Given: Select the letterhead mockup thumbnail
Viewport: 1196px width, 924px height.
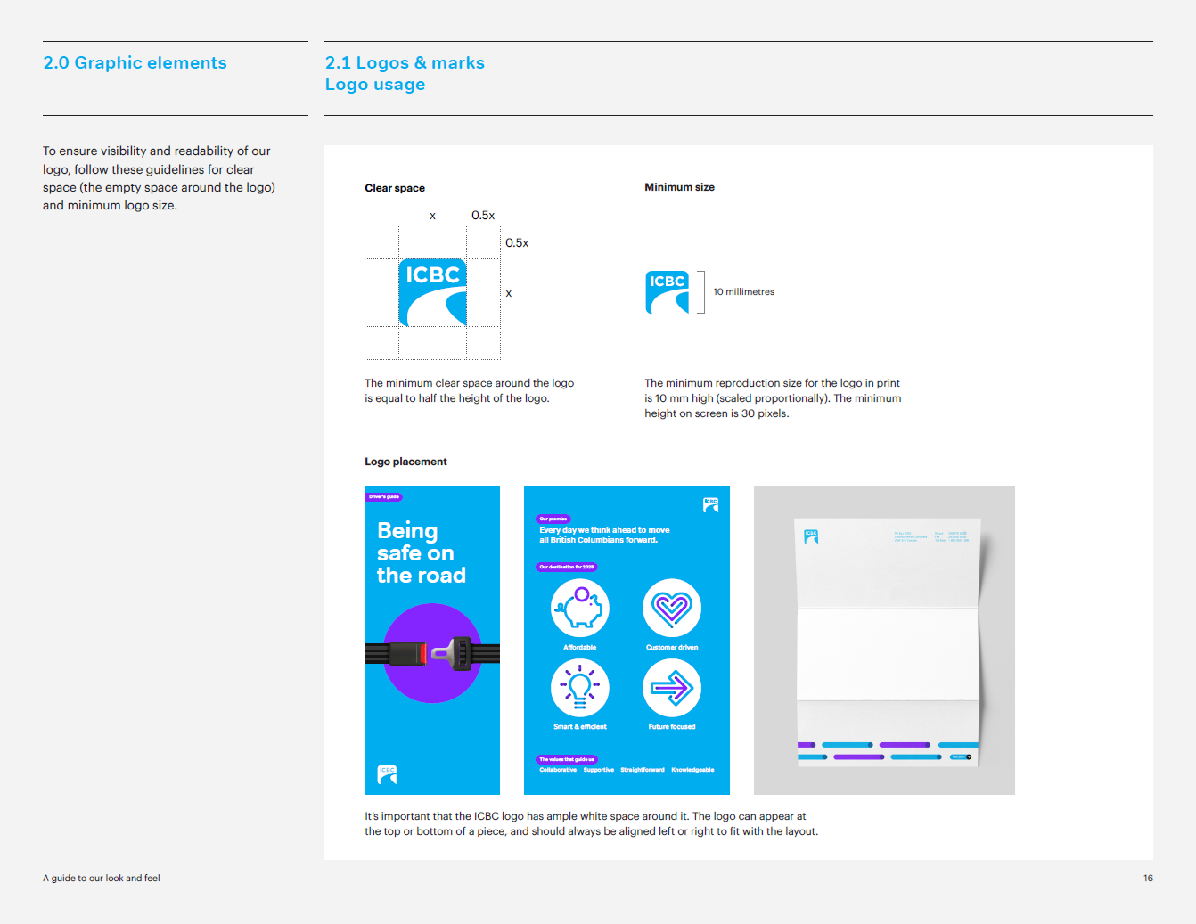Looking at the screenshot, I should tap(884, 640).
